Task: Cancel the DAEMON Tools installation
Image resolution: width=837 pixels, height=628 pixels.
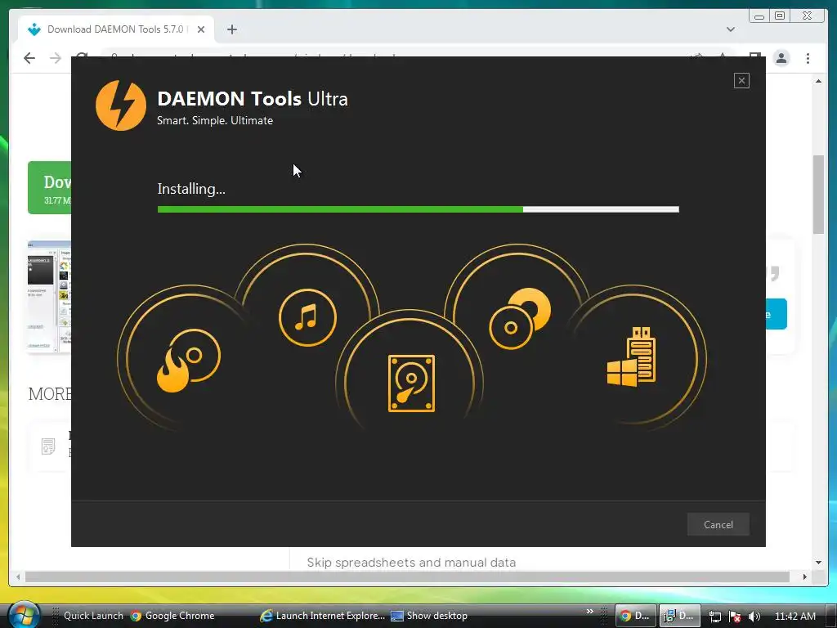Action: click(x=718, y=524)
